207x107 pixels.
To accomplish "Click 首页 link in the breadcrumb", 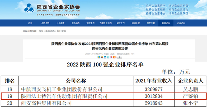I will [x=41, y=31].
